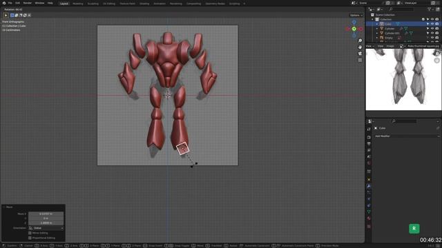Image resolution: width=442 pixels, height=248 pixels.
Task: Select the Invert selection mode icon
Action: point(25,15)
